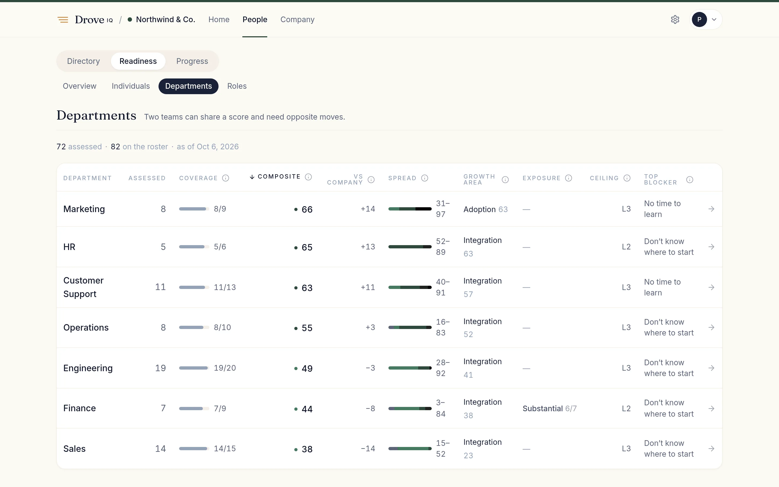Open the hamburger menu next to Drove IQ
This screenshot has height=487, width=779.
point(63,20)
